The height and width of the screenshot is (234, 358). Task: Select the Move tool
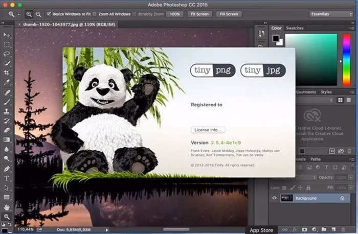[7, 35]
